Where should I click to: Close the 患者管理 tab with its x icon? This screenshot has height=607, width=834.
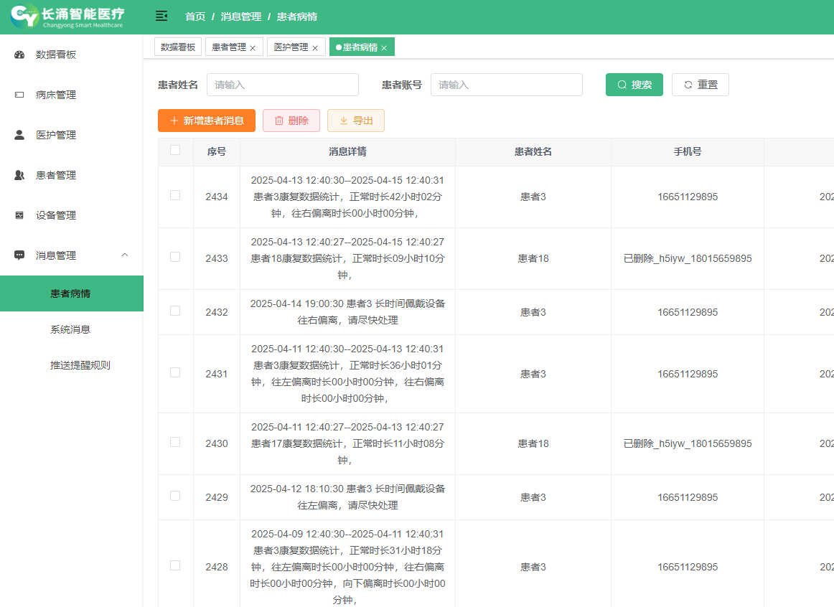pyautogui.click(x=253, y=48)
